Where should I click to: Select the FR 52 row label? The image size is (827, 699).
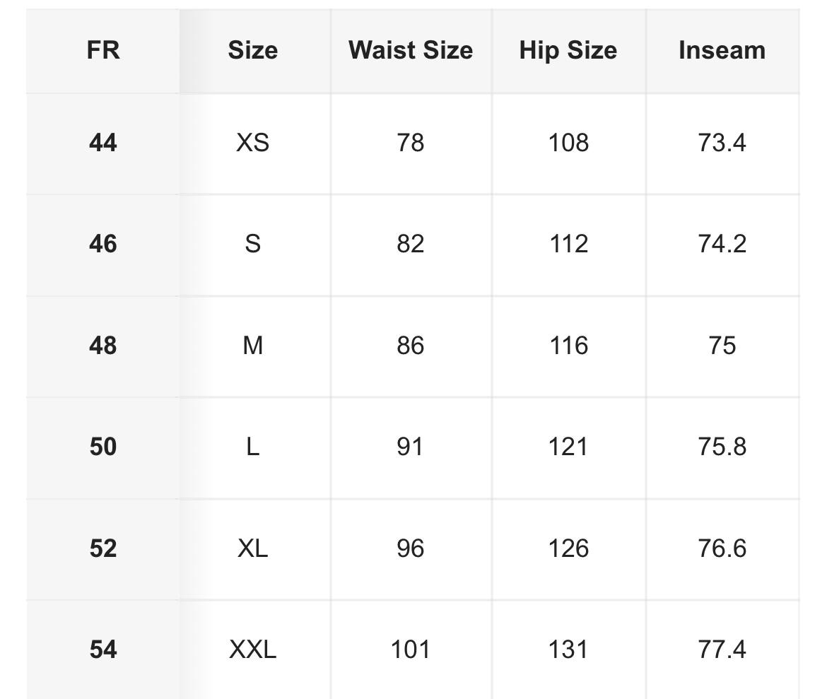point(103,549)
